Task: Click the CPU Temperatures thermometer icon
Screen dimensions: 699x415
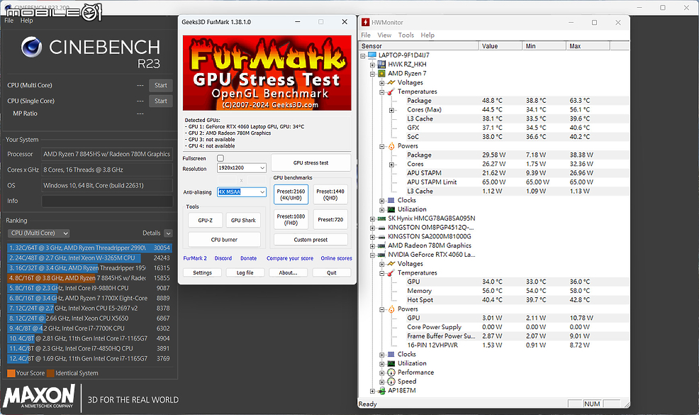Action: point(391,92)
